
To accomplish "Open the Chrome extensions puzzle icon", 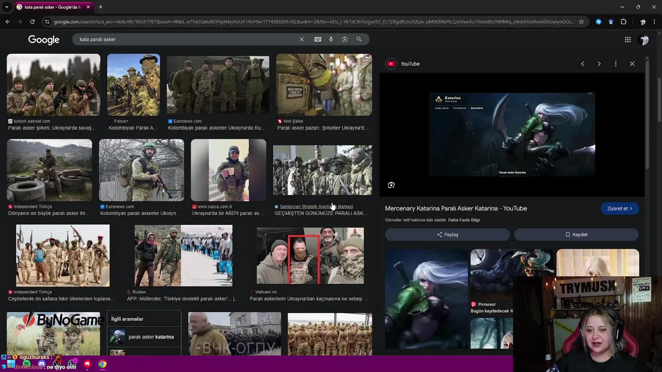I will coord(623,22).
